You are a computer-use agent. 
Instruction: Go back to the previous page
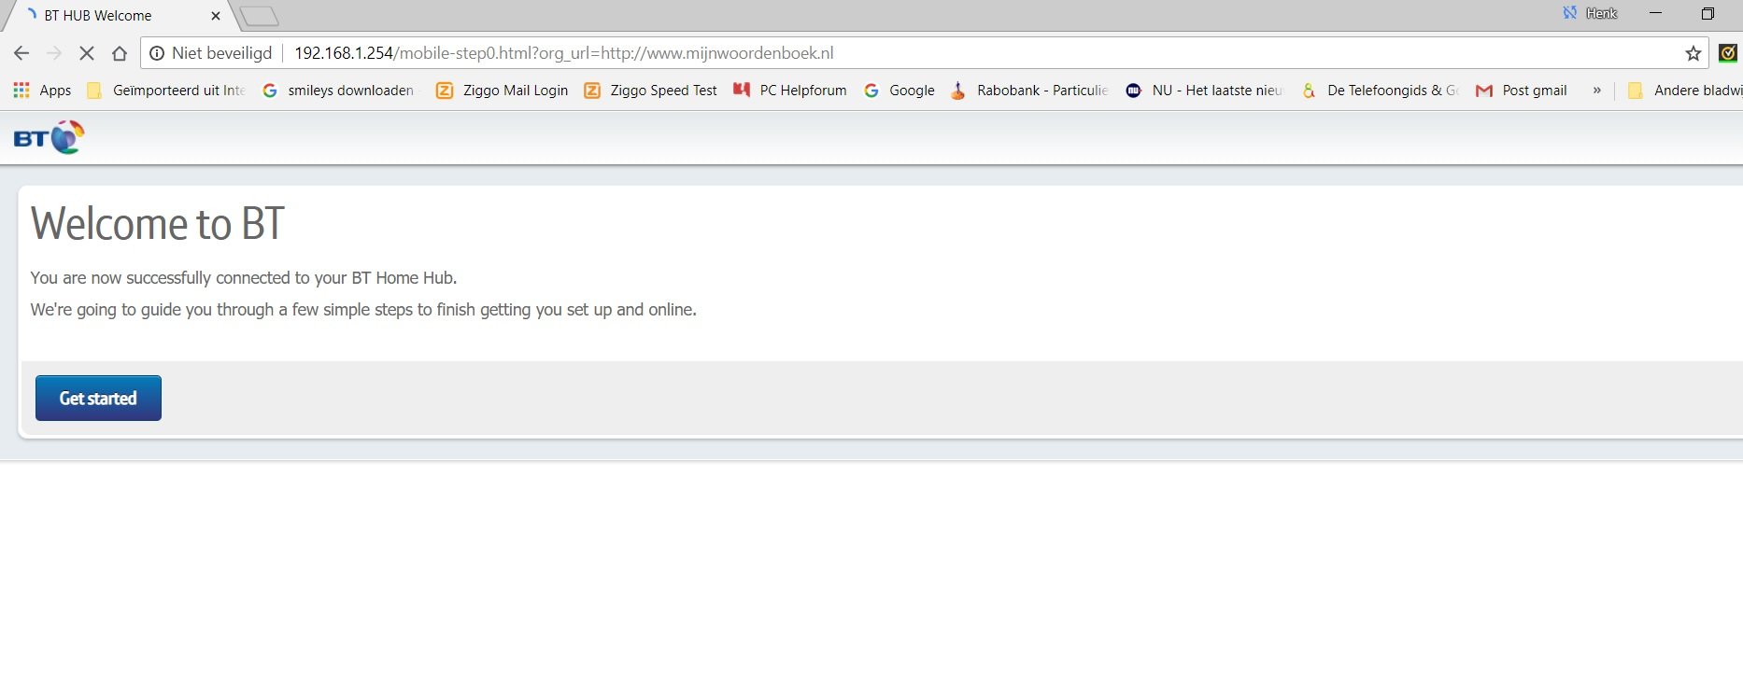coord(21,53)
